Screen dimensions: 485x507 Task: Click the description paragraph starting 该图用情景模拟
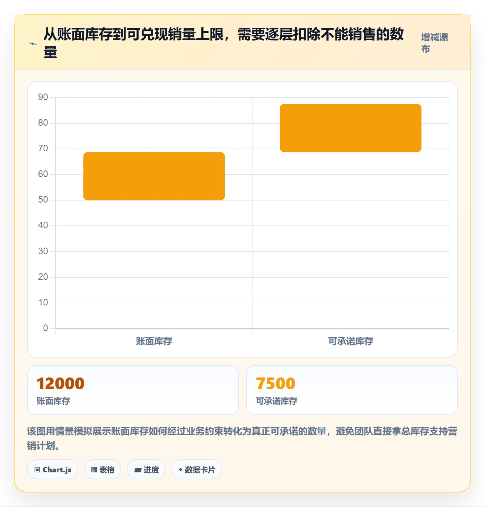pyautogui.click(x=242, y=438)
